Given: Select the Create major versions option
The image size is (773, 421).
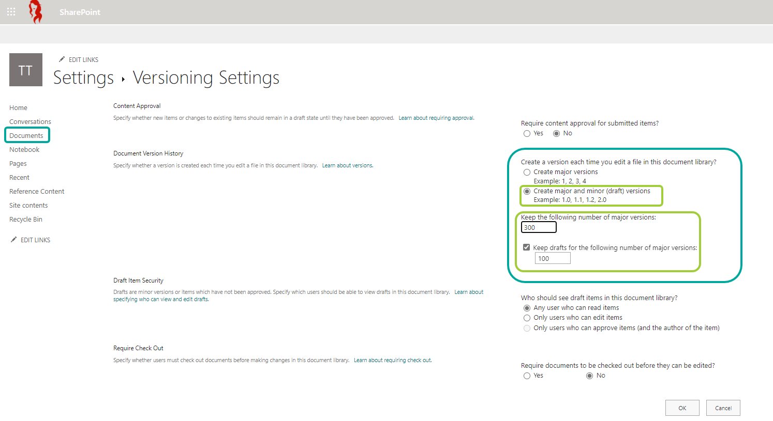Looking at the screenshot, I should (x=527, y=172).
